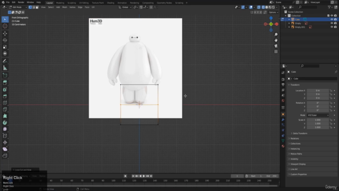Screen dimensions: 339x191
Task: Select the Smooth tool
Action: pyautogui.click(x=5, y=129)
